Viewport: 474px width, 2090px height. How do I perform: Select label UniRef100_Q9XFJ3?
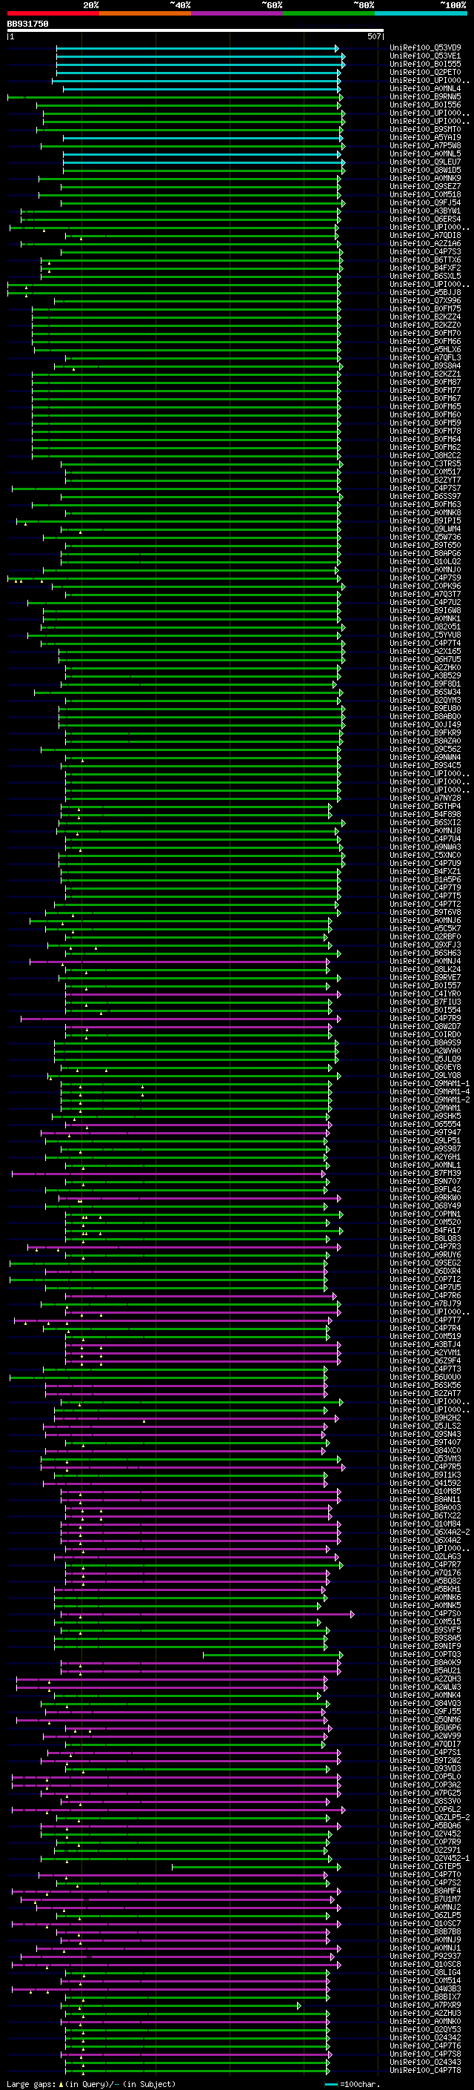pyautogui.click(x=425, y=945)
